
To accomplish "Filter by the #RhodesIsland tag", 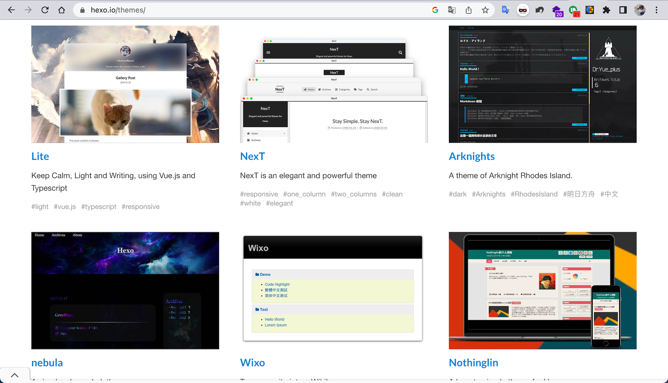I will [534, 194].
